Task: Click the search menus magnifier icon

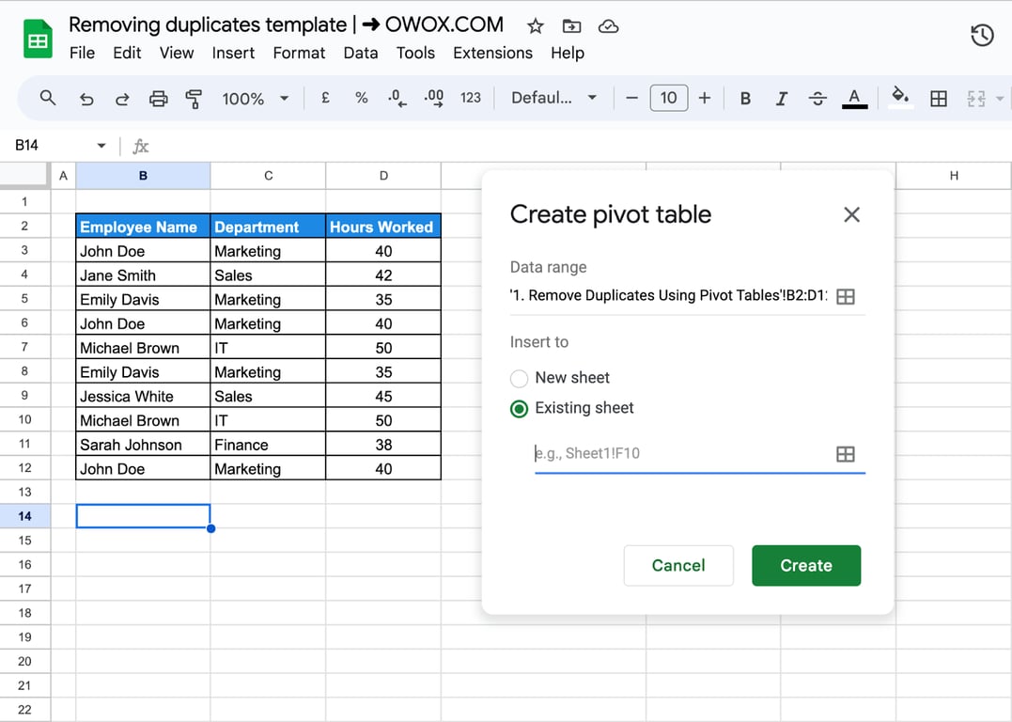Action: [x=47, y=98]
